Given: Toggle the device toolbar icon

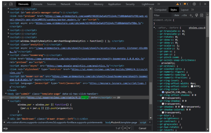Looking at the screenshot, I should coord(11,4).
